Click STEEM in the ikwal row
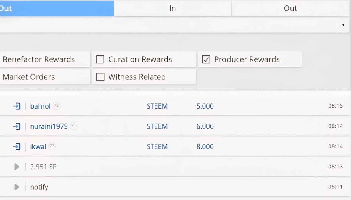 coord(157,147)
